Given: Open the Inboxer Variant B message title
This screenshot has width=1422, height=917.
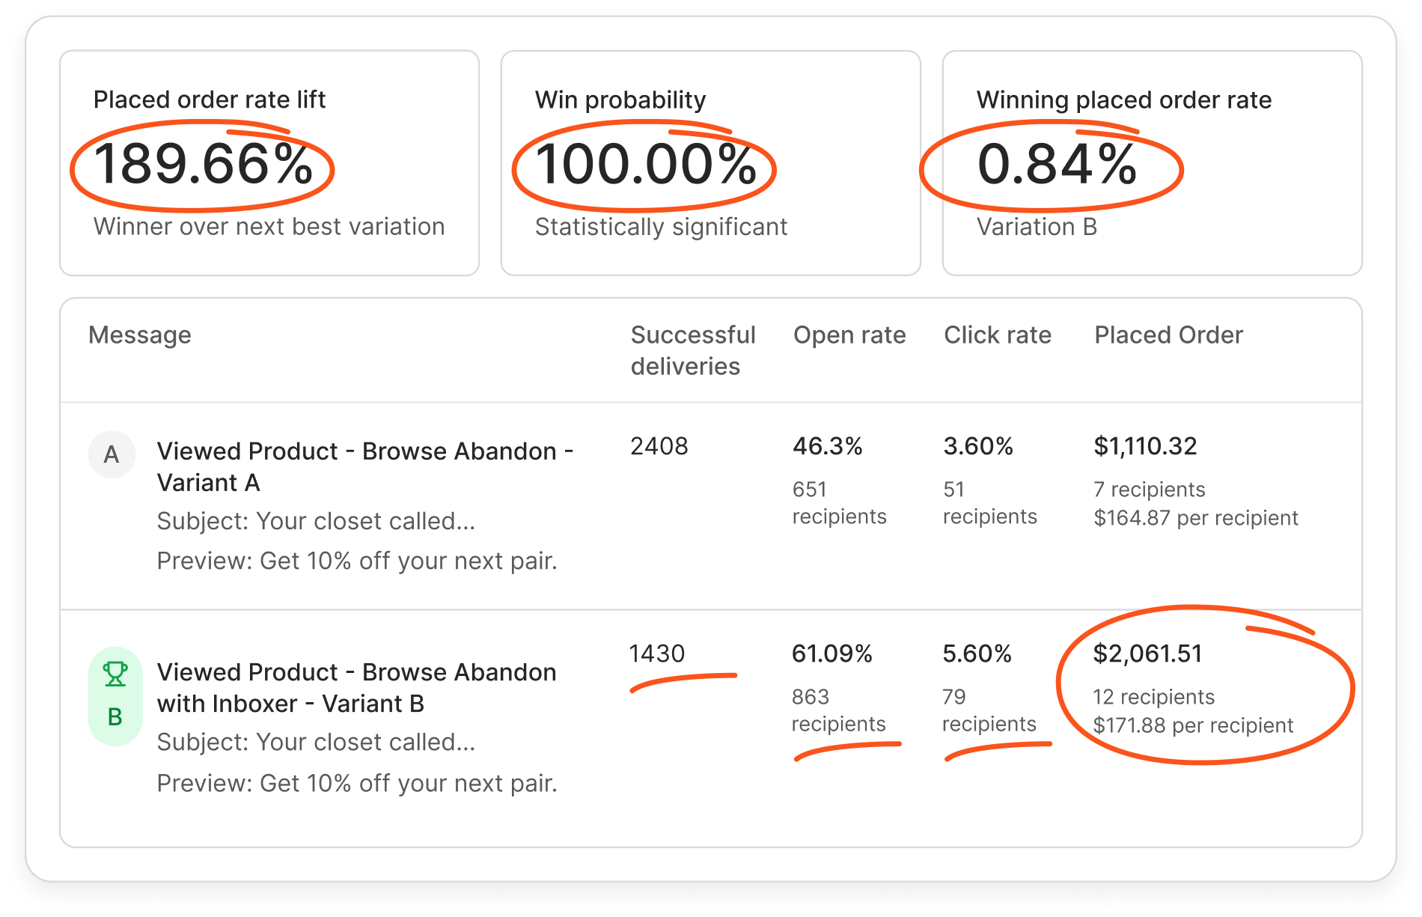Looking at the screenshot, I should [x=356, y=687].
